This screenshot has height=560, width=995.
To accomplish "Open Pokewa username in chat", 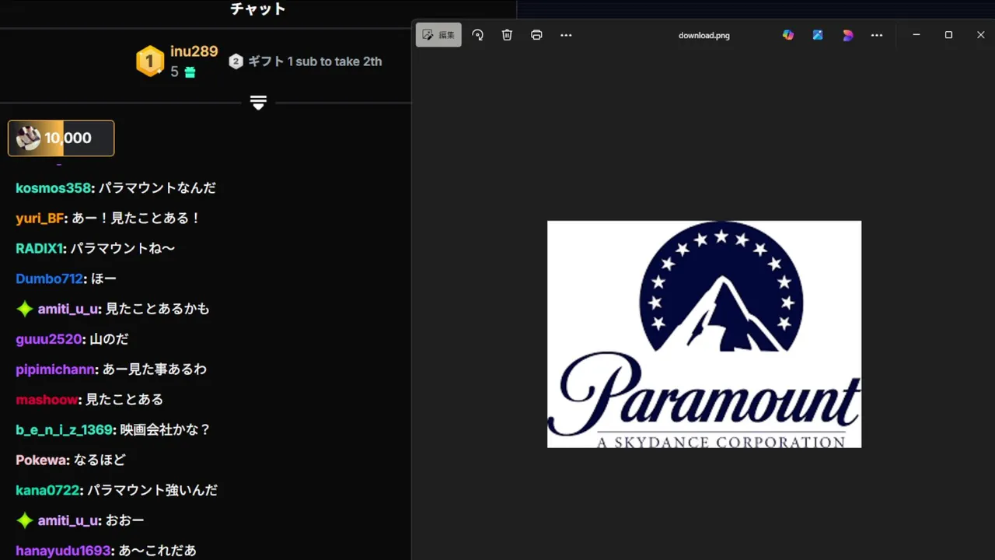I will pyautogui.click(x=42, y=460).
